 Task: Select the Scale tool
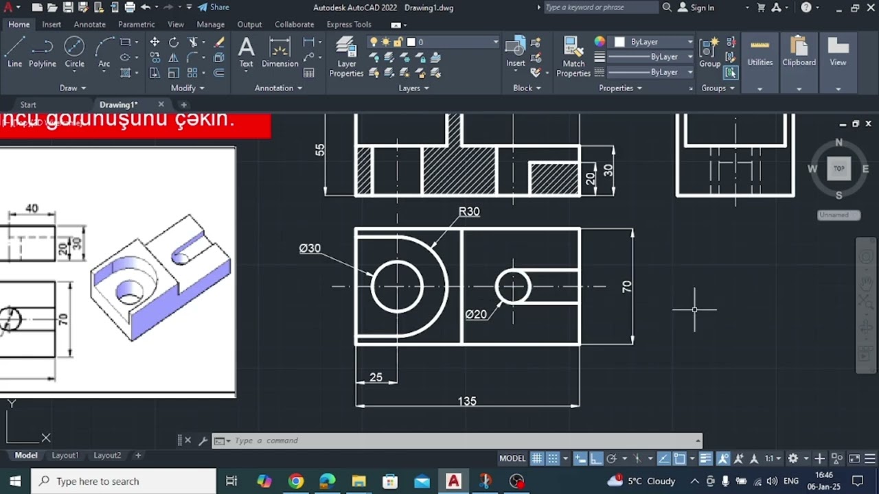(x=174, y=73)
